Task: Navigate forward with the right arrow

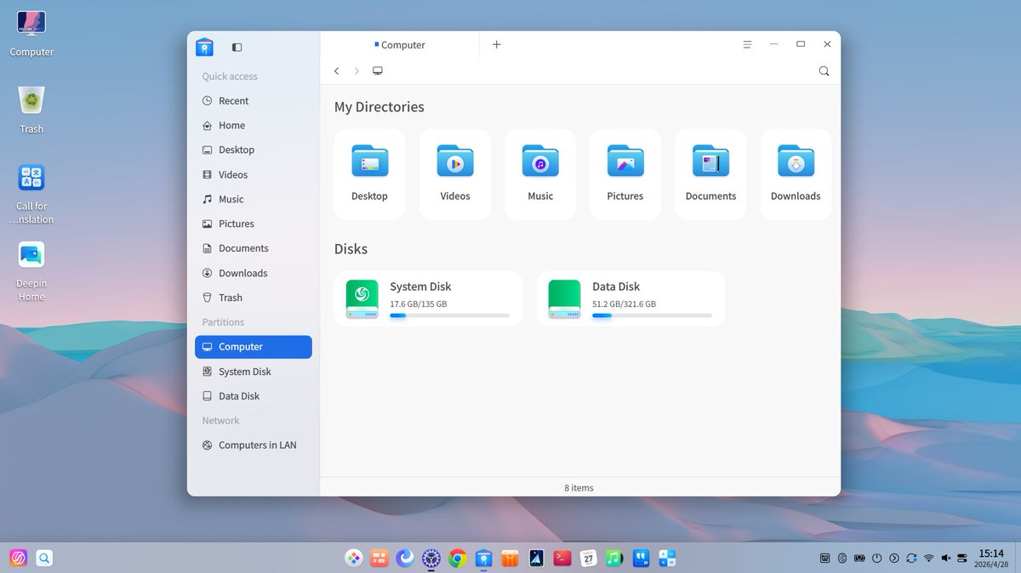Action: point(356,71)
